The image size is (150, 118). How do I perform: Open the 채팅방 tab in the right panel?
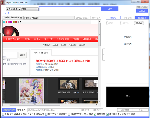pyautogui.click(x=113, y=18)
